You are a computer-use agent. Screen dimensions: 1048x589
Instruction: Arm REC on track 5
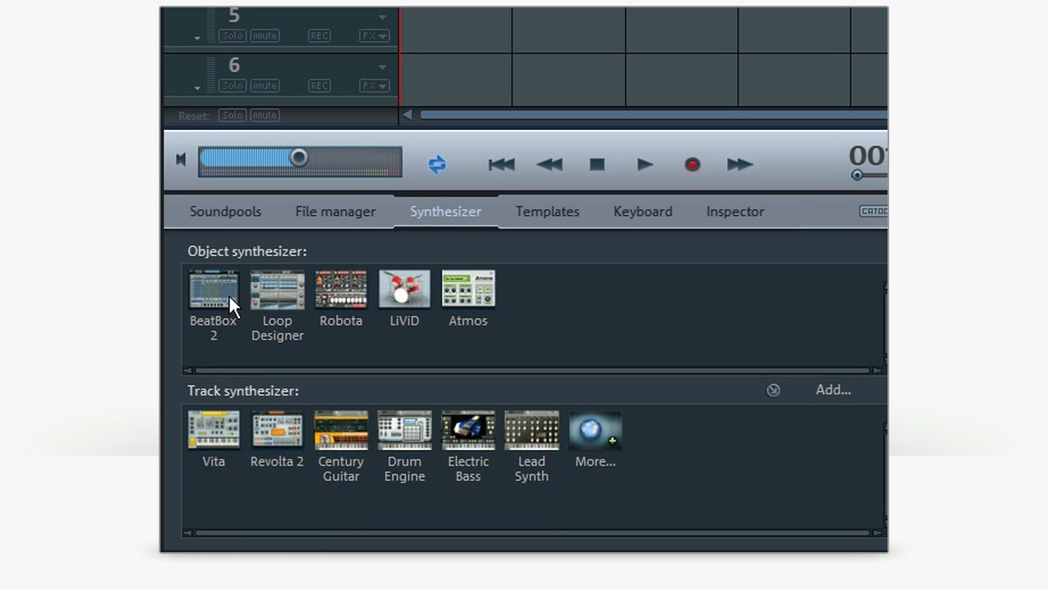coord(319,36)
